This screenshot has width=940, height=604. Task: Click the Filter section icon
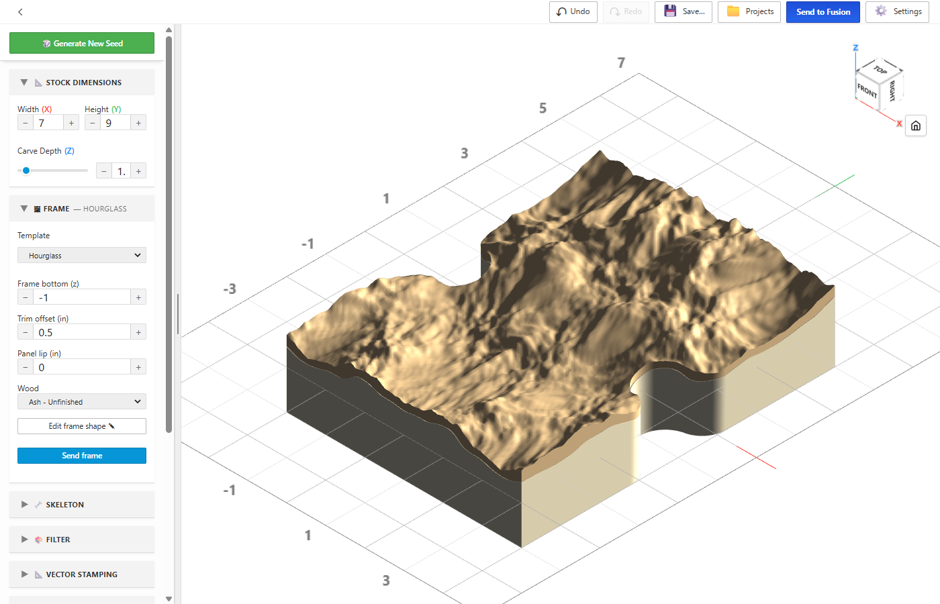[x=38, y=540]
